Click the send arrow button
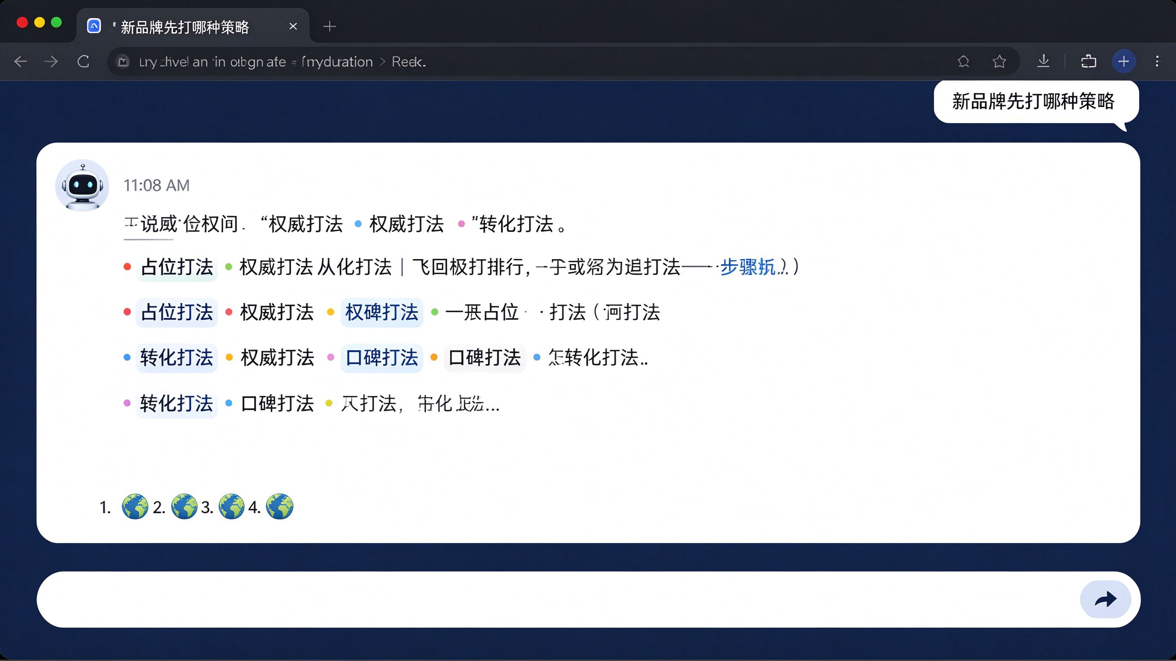Screen dimensions: 1176x661 pos(1106,599)
